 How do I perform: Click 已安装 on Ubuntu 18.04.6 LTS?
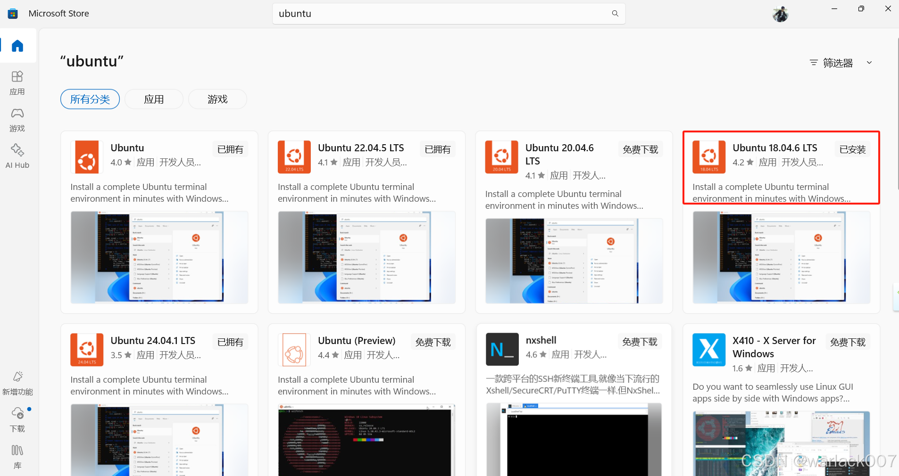click(x=853, y=149)
